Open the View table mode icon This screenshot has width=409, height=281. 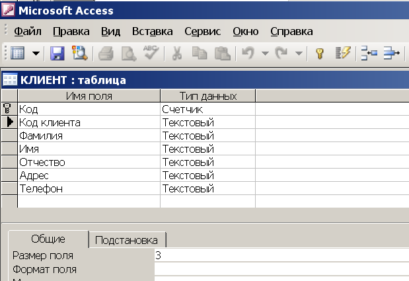click(x=18, y=54)
